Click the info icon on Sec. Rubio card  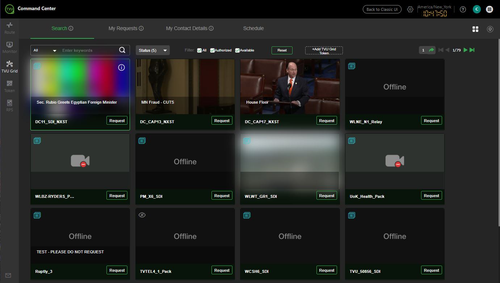[121, 67]
